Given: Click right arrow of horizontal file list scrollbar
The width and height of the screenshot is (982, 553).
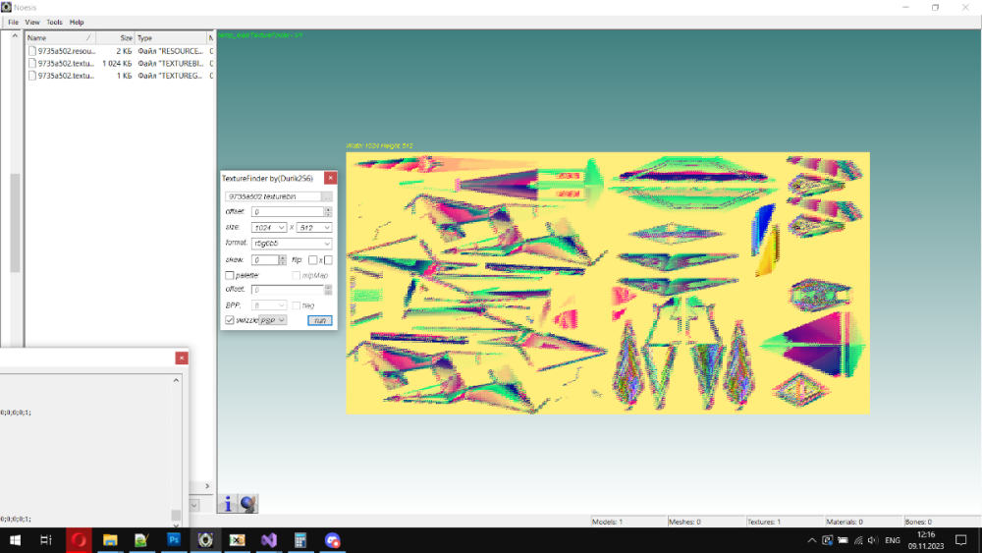Looking at the screenshot, I should (x=207, y=486).
